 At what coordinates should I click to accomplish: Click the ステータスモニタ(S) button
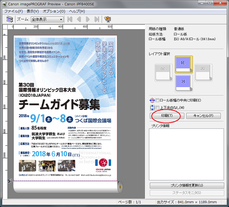pos(187,193)
